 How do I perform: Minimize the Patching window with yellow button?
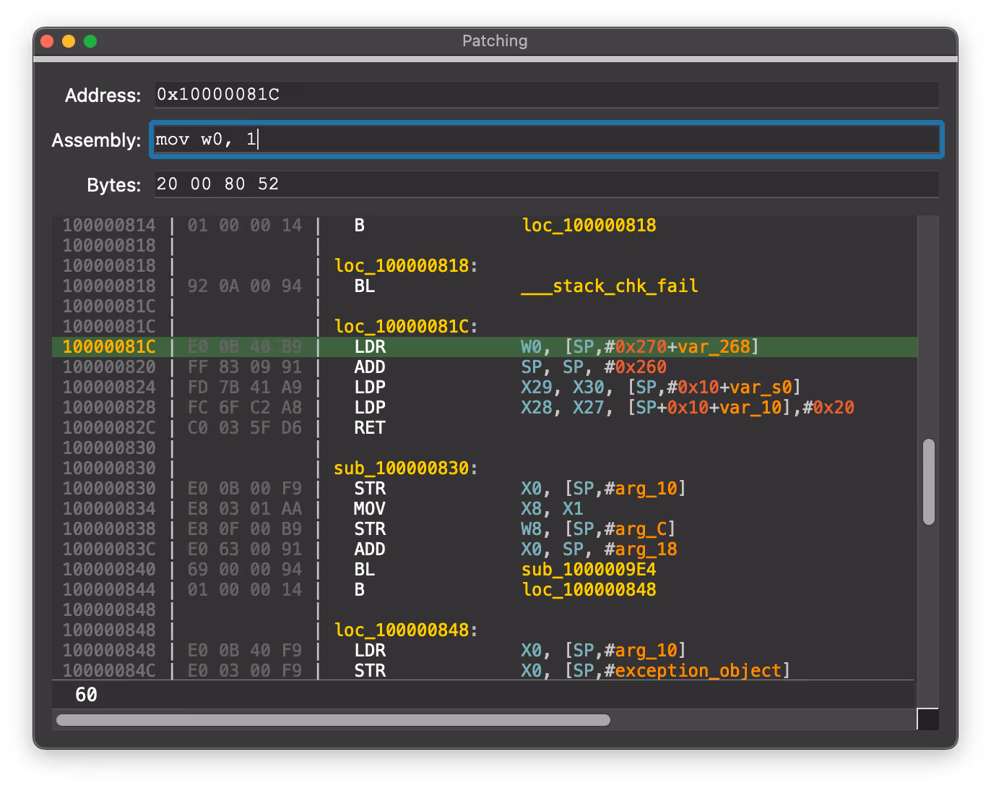(69, 41)
